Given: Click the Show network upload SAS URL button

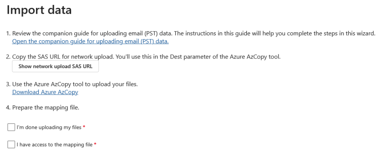Looking at the screenshot, I should [53, 66].
